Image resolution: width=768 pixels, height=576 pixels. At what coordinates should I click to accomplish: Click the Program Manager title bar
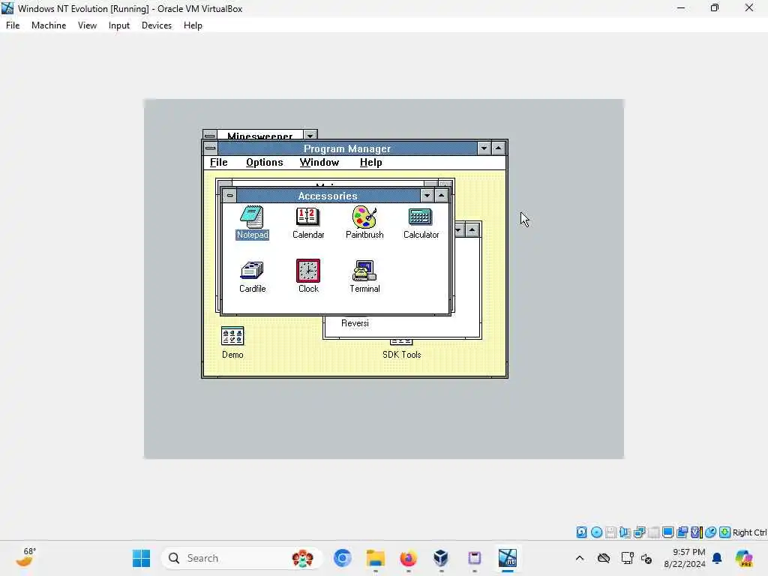[x=346, y=148]
